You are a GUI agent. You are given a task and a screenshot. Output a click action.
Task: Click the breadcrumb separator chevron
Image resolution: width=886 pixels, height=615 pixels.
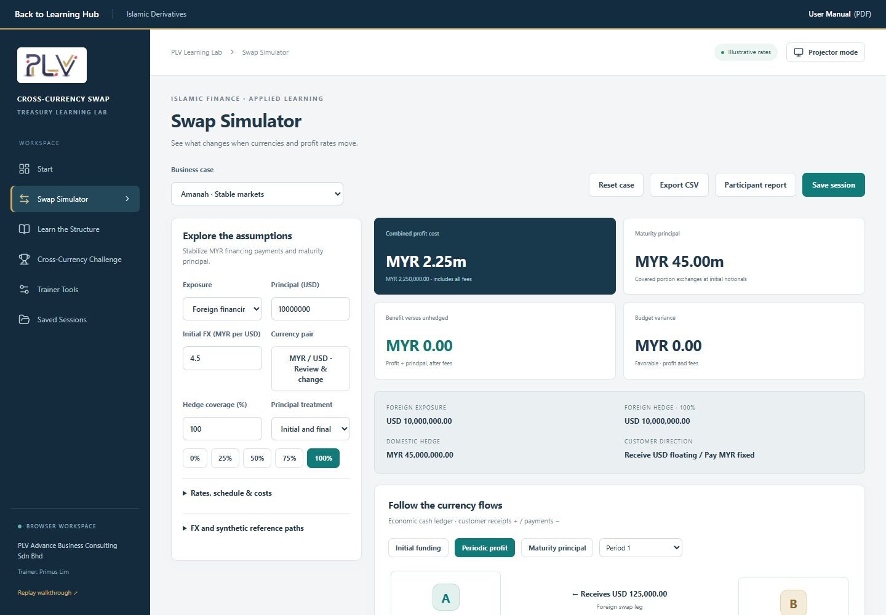click(232, 52)
